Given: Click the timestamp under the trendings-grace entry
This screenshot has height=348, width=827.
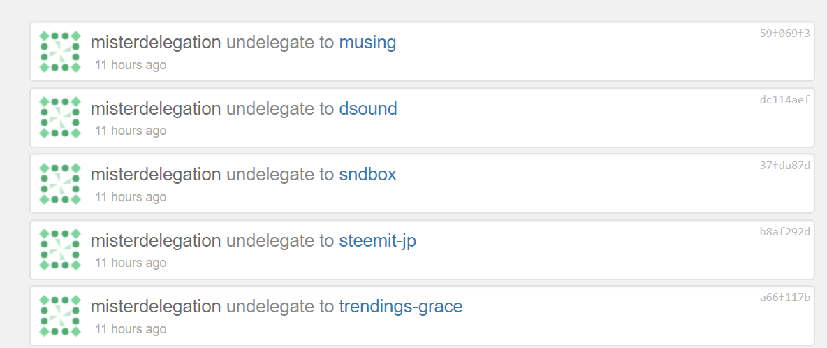Looking at the screenshot, I should pyautogui.click(x=131, y=329).
